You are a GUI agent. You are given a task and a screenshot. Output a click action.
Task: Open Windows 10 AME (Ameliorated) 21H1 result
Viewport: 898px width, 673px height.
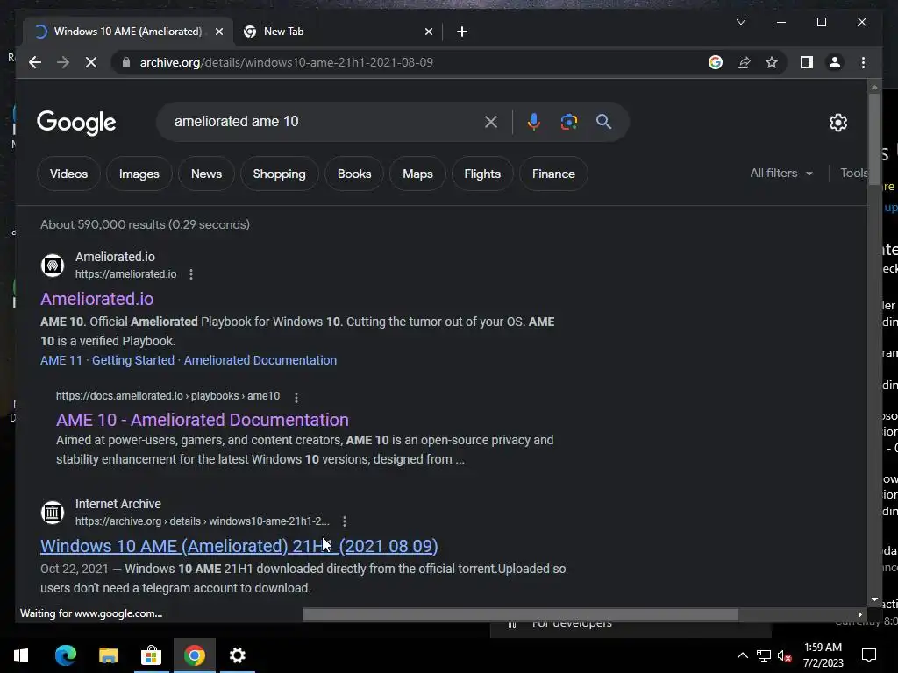point(239,546)
